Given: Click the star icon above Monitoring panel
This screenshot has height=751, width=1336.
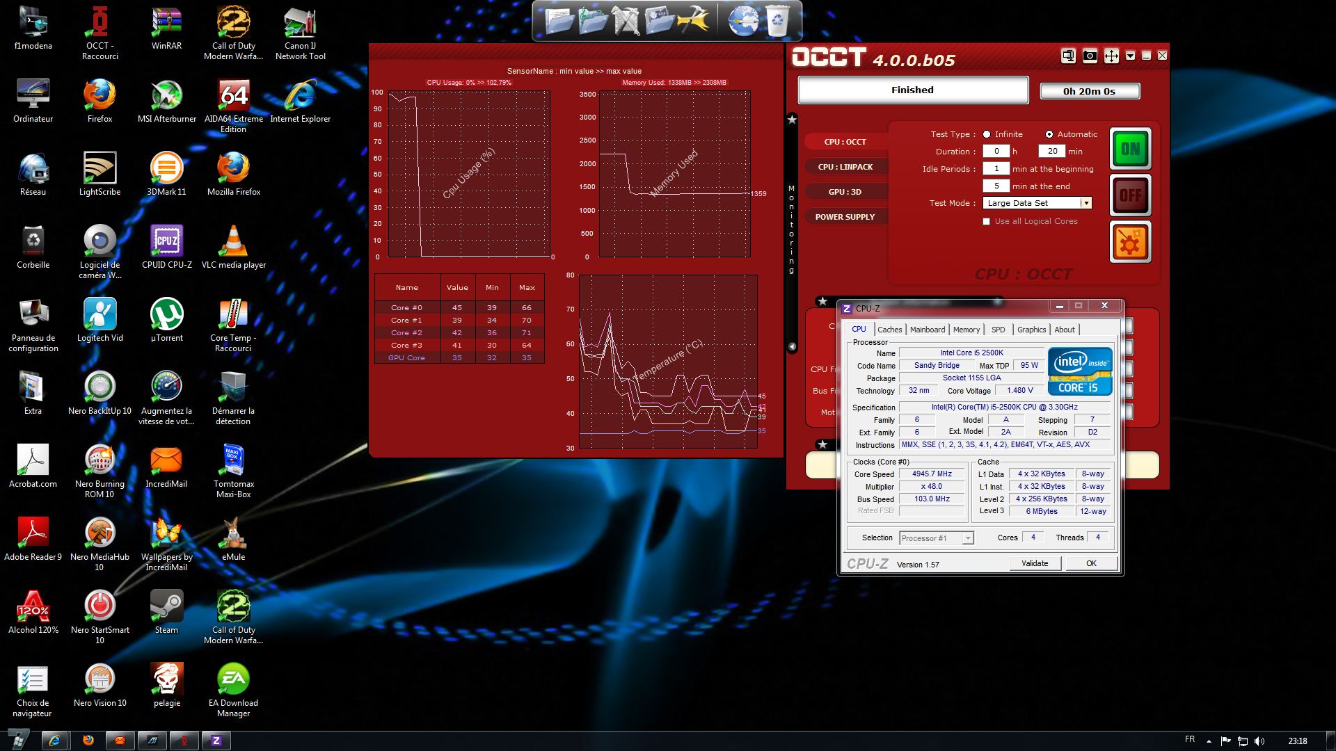Looking at the screenshot, I should click(792, 120).
